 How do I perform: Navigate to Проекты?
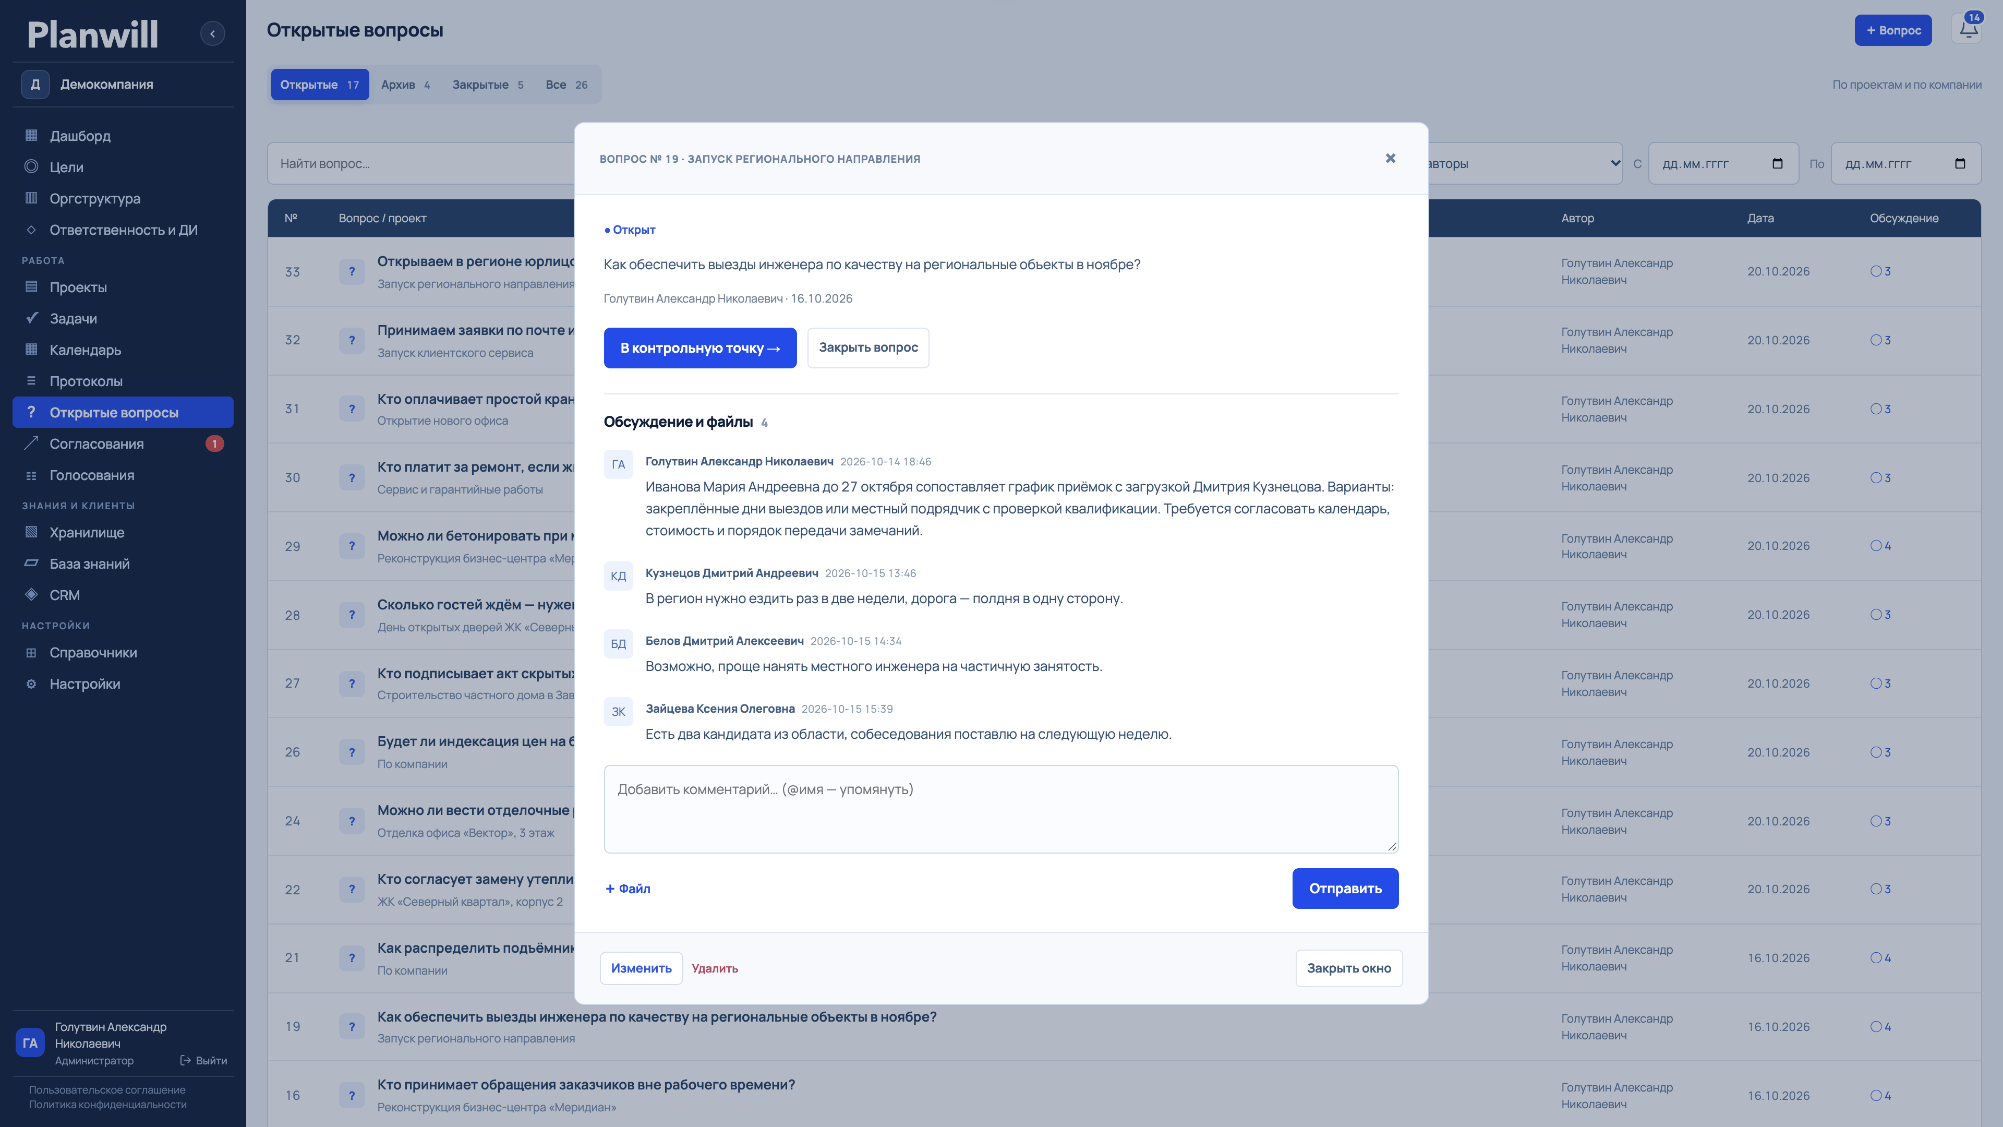click(x=124, y=287)
